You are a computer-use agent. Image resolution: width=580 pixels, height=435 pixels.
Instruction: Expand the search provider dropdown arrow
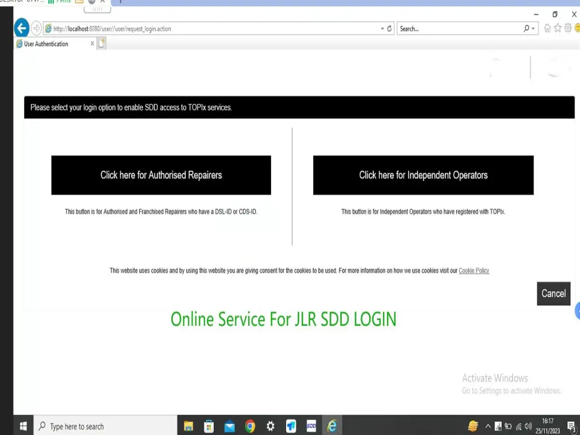click(533, 29)
